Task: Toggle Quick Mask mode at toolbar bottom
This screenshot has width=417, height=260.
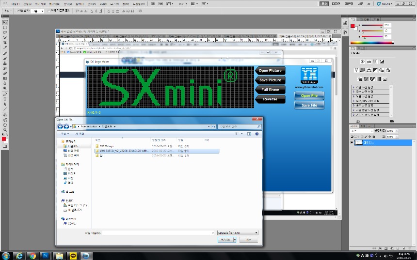Action: click(4, 146)
